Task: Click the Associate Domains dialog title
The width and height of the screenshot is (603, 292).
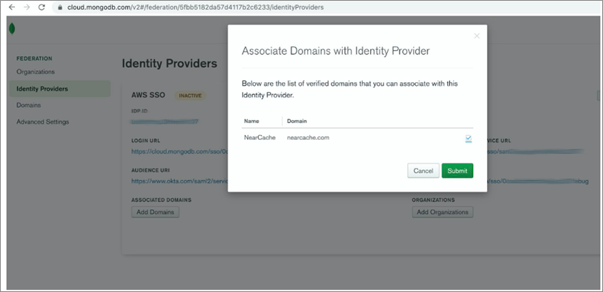Action: [335, 51]
